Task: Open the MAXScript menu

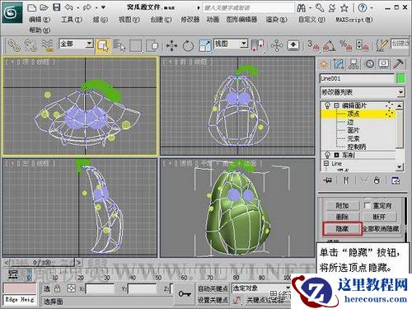Action: coord(354,20)
